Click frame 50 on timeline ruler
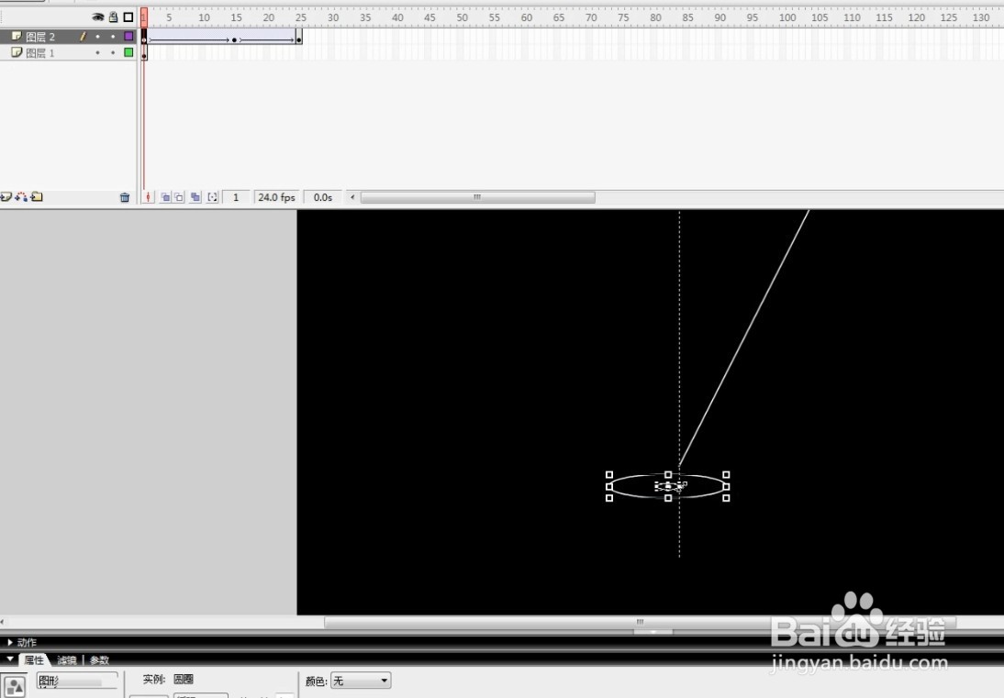 click(463, 18)
